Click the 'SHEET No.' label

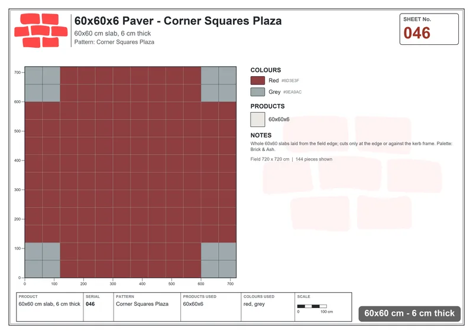click(417, 19)
